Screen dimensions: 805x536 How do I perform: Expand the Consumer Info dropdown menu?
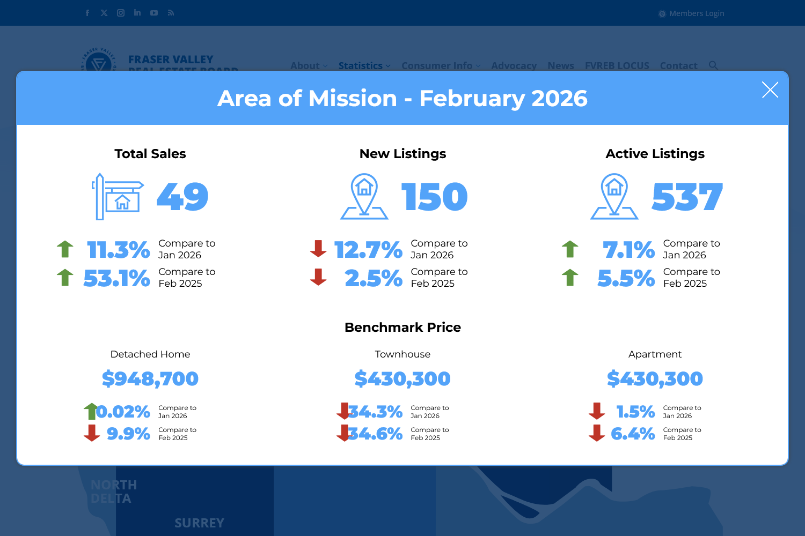441,66
